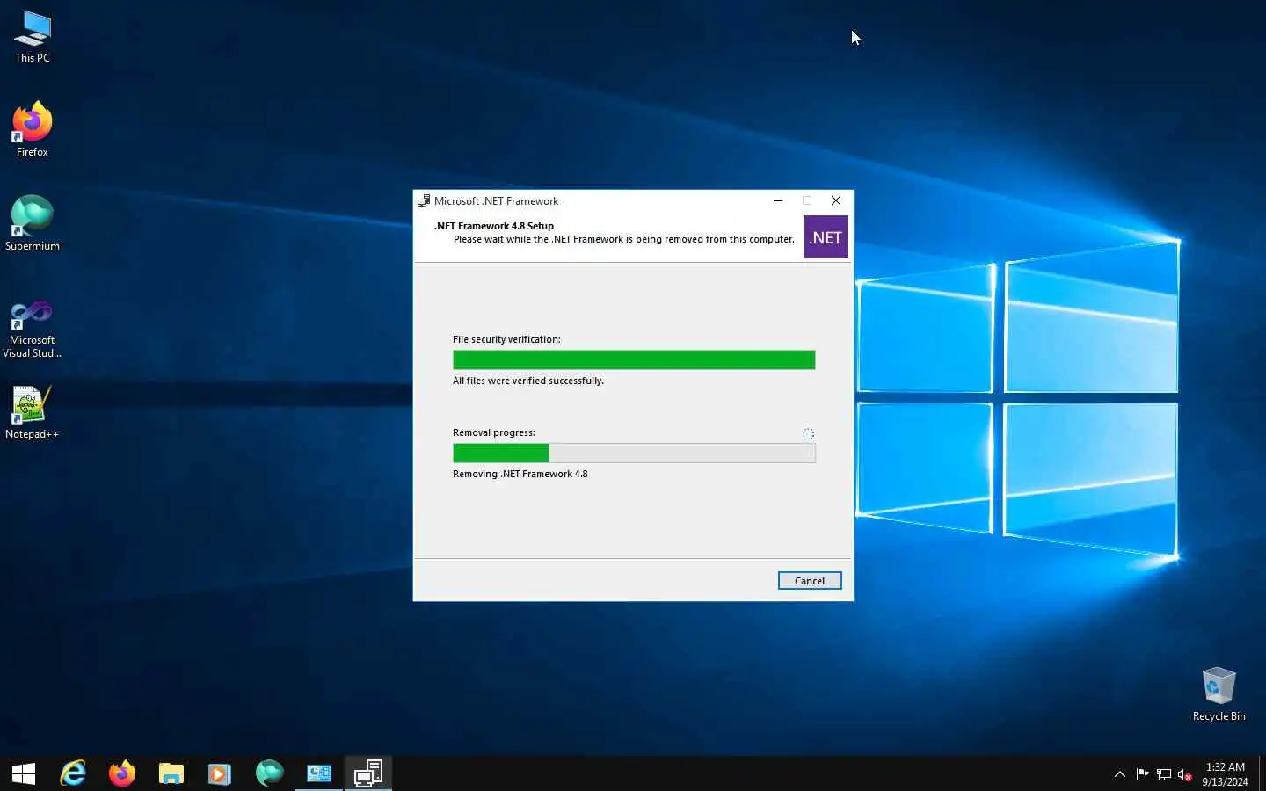Launch Internet Explorer from the taskbar
The width and height of the screenshot is (1266, 791).
pos(73,773)
